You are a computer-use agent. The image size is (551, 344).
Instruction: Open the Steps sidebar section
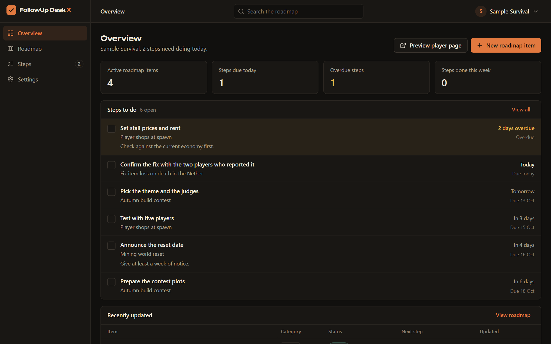coord(45,64)
